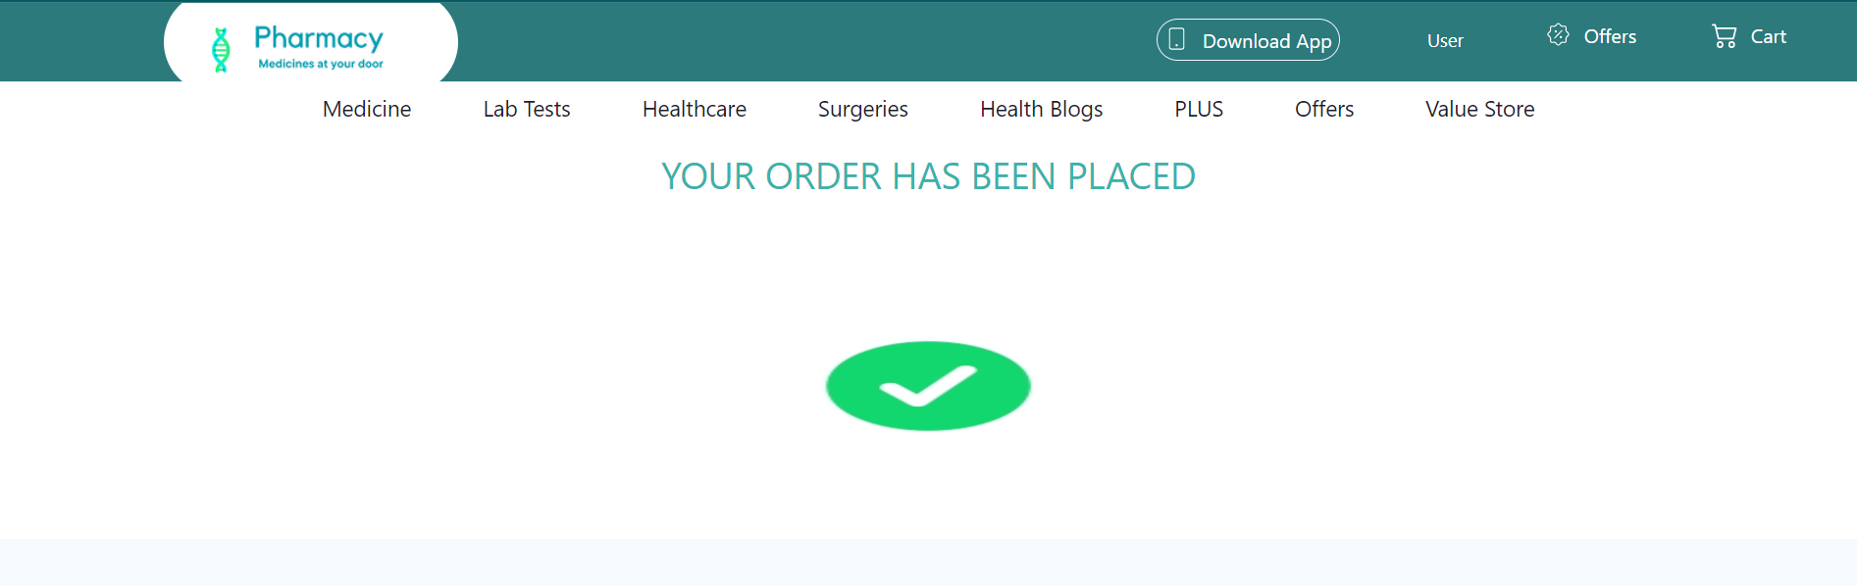The height and width of the screenshot is (586, 1857).
Task: Open Offers in the top header
Action: point(1610,36)
